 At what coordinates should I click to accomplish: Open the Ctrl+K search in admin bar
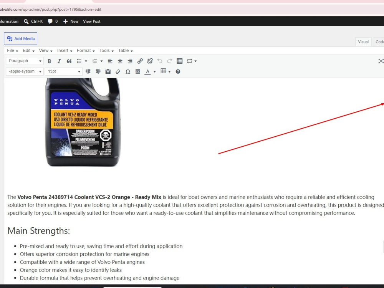33,21
